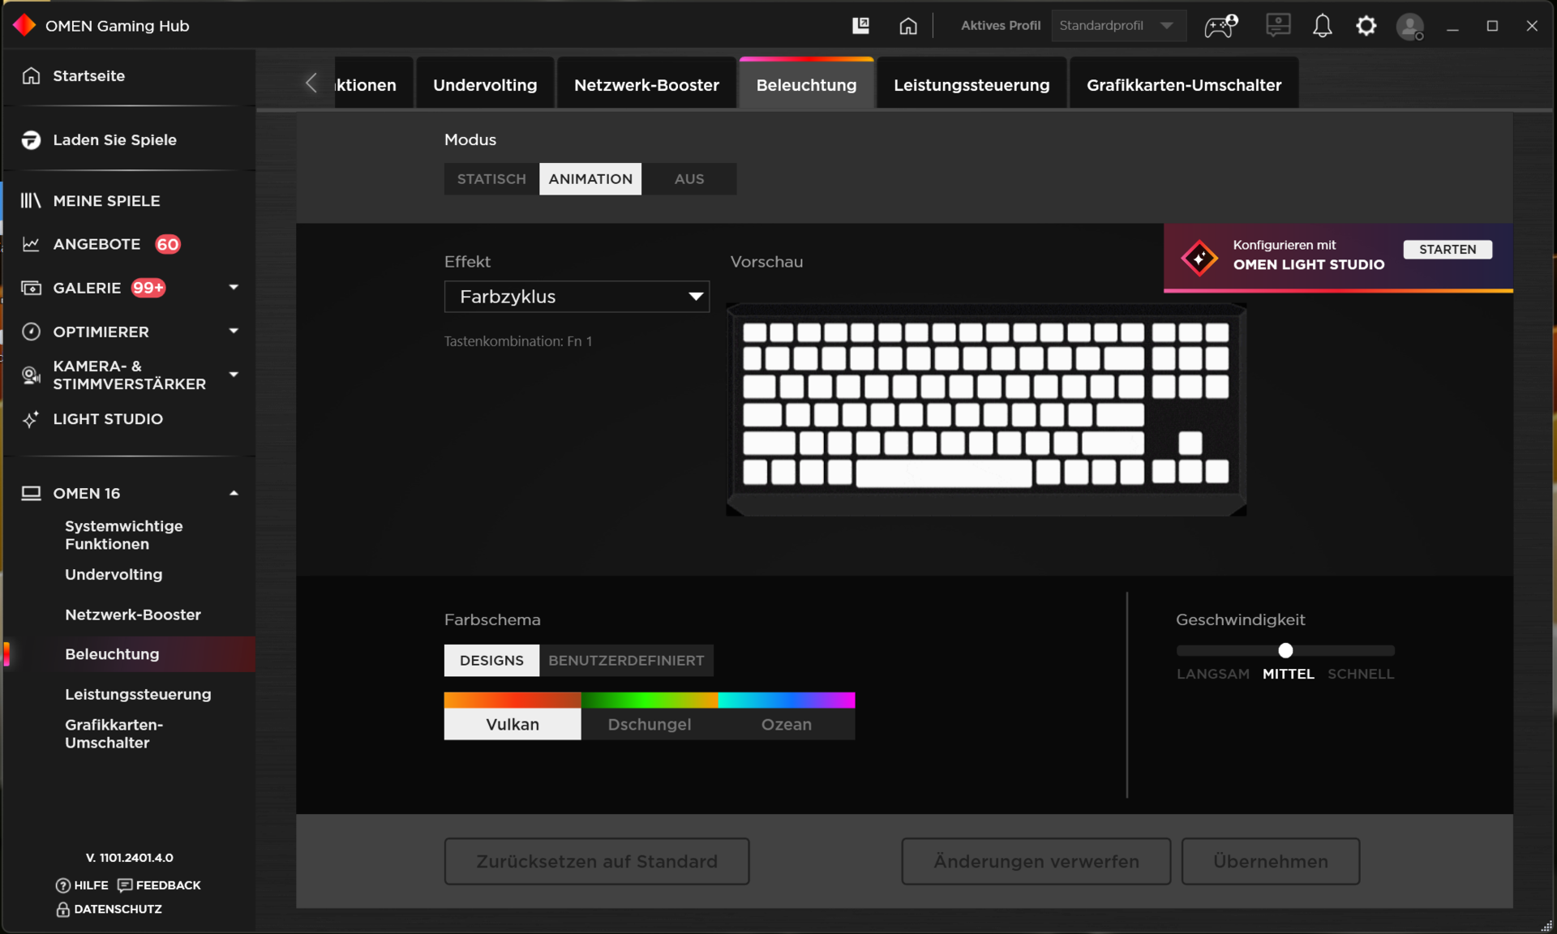Open settings via the gear icon

click(1366, 26)
